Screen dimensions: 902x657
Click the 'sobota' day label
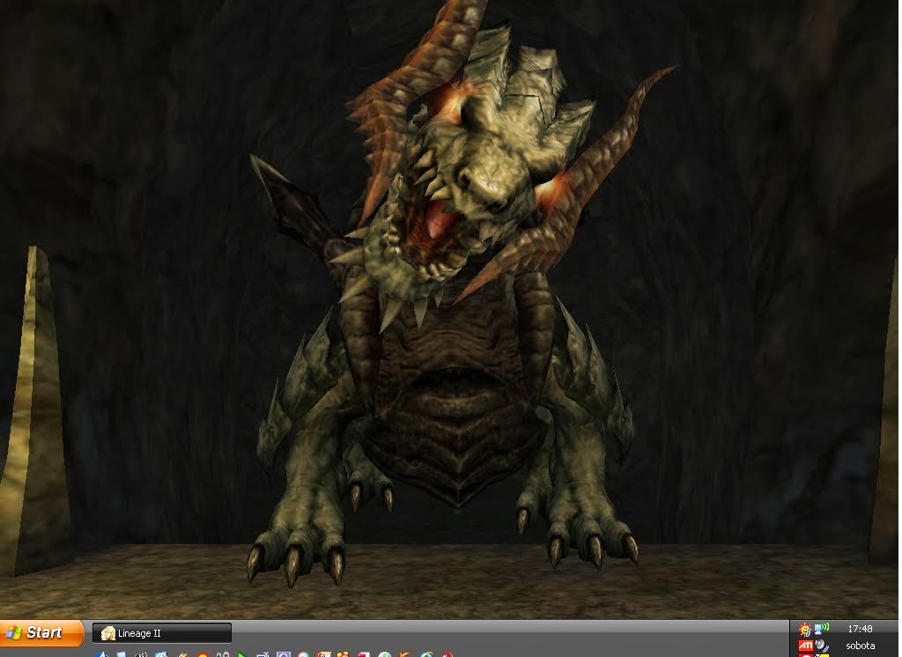click(x=860, y=646)
